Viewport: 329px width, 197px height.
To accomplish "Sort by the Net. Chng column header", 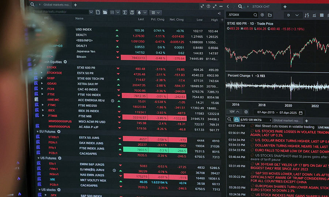I will click(x=177, y=19).
